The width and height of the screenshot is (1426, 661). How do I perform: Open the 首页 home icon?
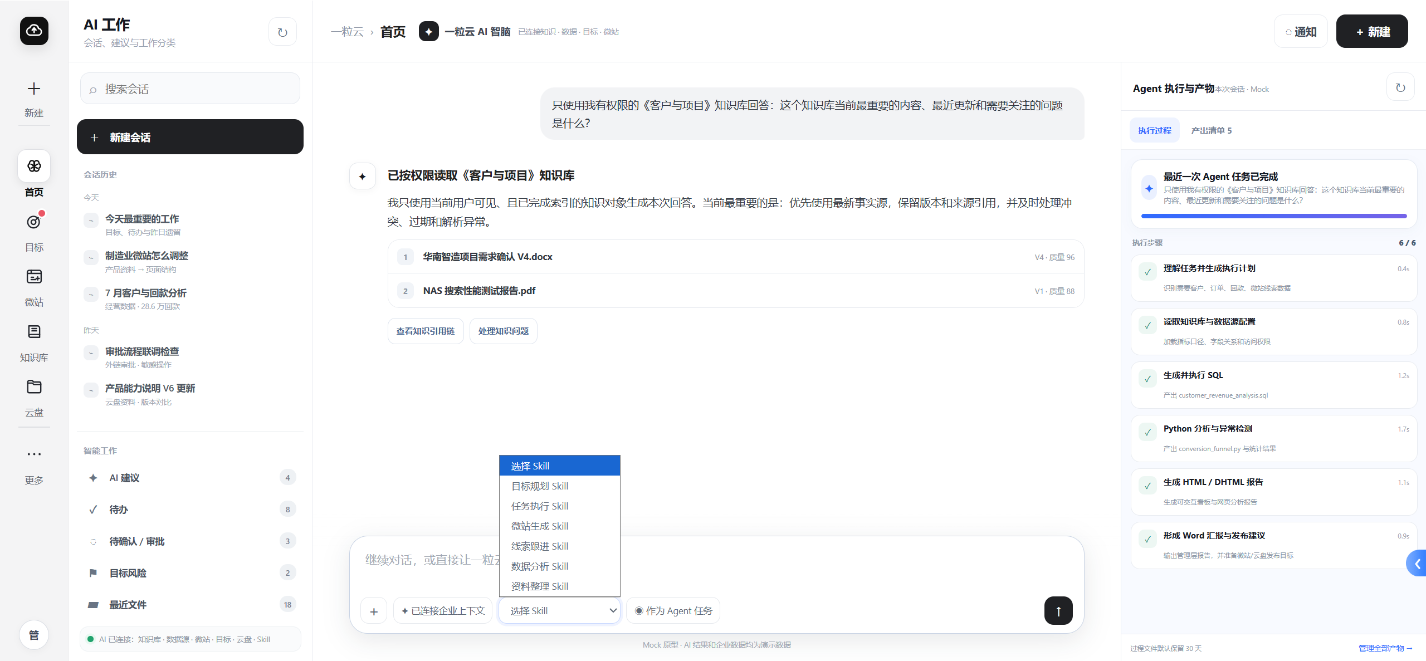[x=34, y=166]
